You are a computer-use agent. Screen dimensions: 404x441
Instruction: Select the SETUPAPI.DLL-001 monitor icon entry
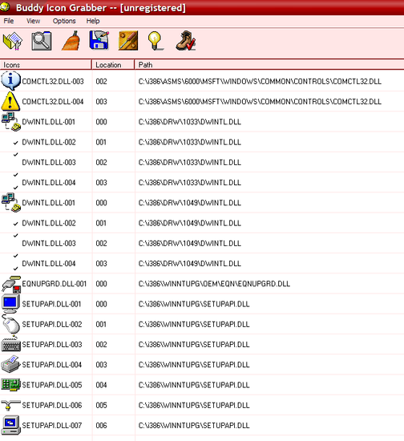point(202,304)
